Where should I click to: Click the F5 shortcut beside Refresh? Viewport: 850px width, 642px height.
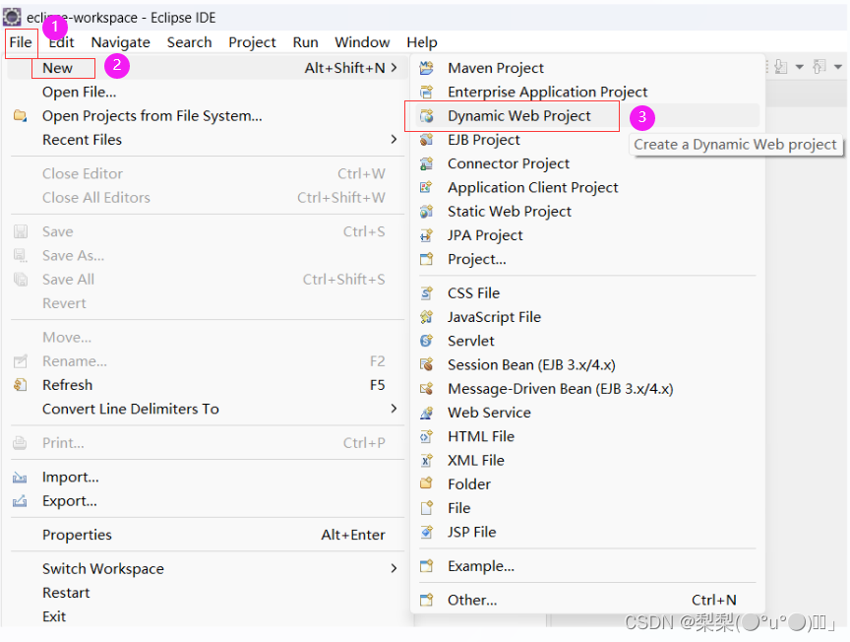pyautogui.click(x=378, y=385)
